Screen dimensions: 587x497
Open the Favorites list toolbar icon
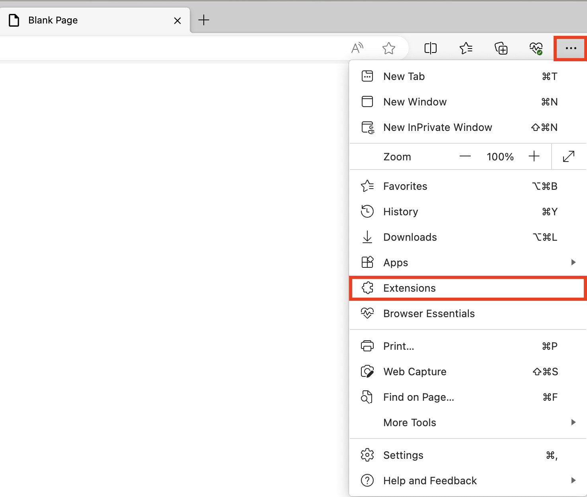[466, 49]
